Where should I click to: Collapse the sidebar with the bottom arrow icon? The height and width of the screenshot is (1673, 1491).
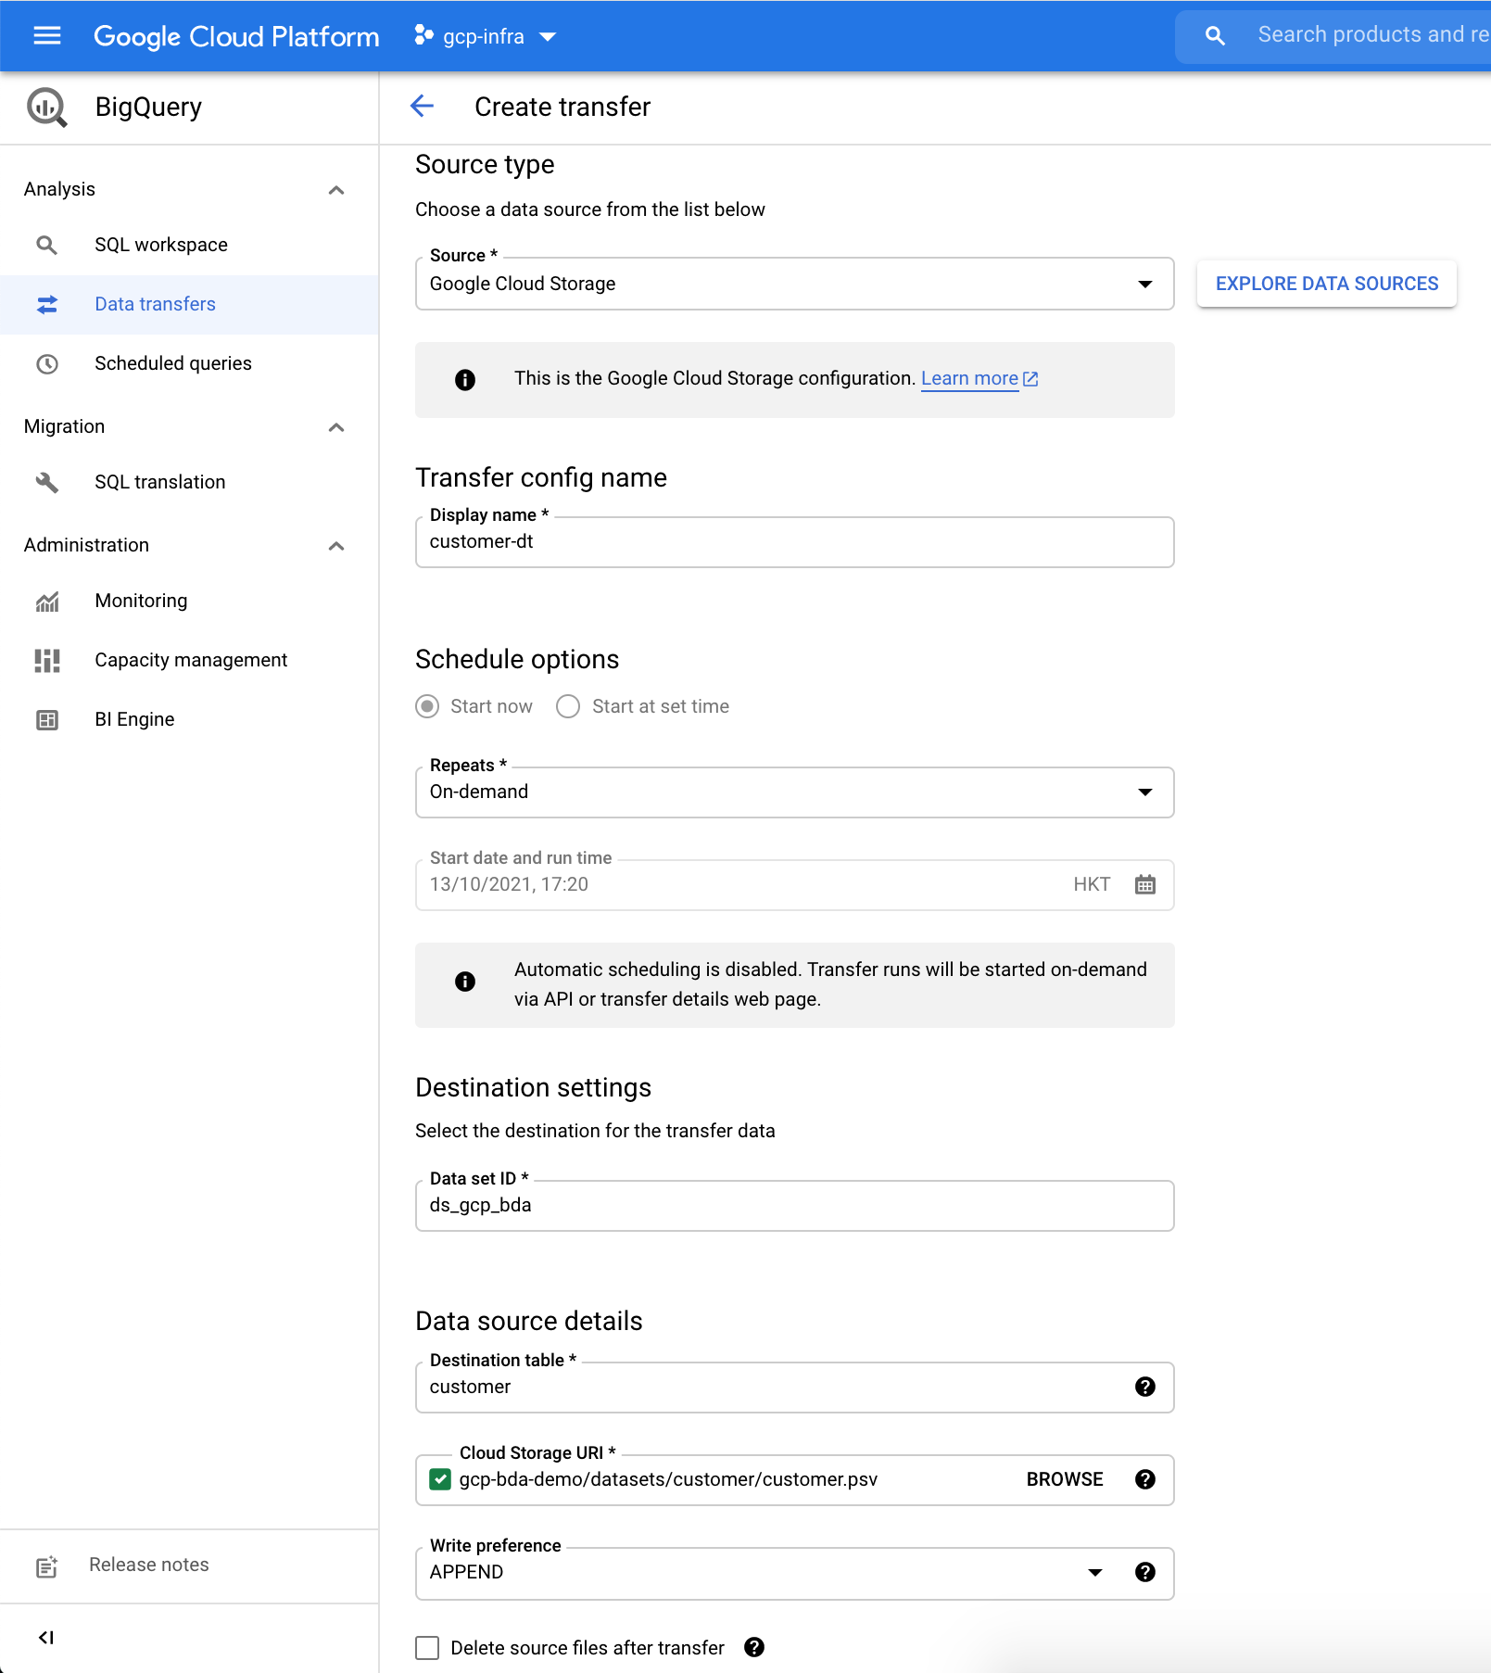46,1638
